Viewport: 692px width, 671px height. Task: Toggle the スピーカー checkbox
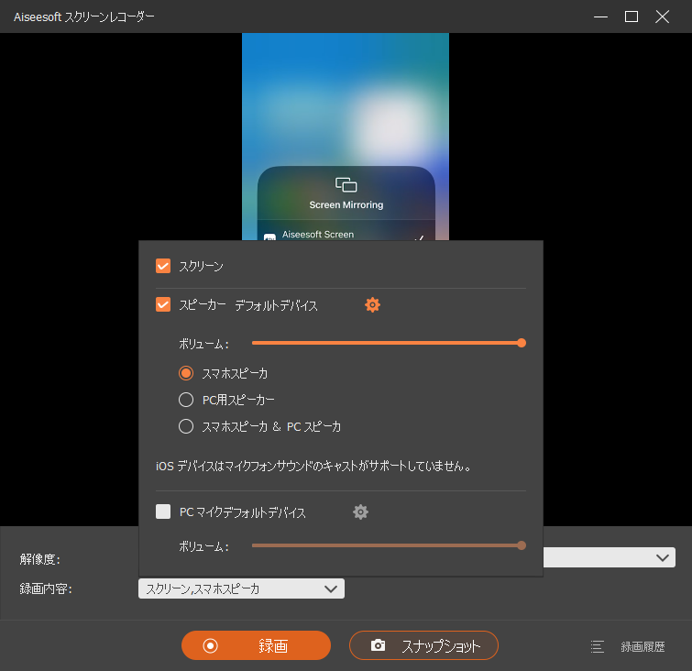pos(163,304)
